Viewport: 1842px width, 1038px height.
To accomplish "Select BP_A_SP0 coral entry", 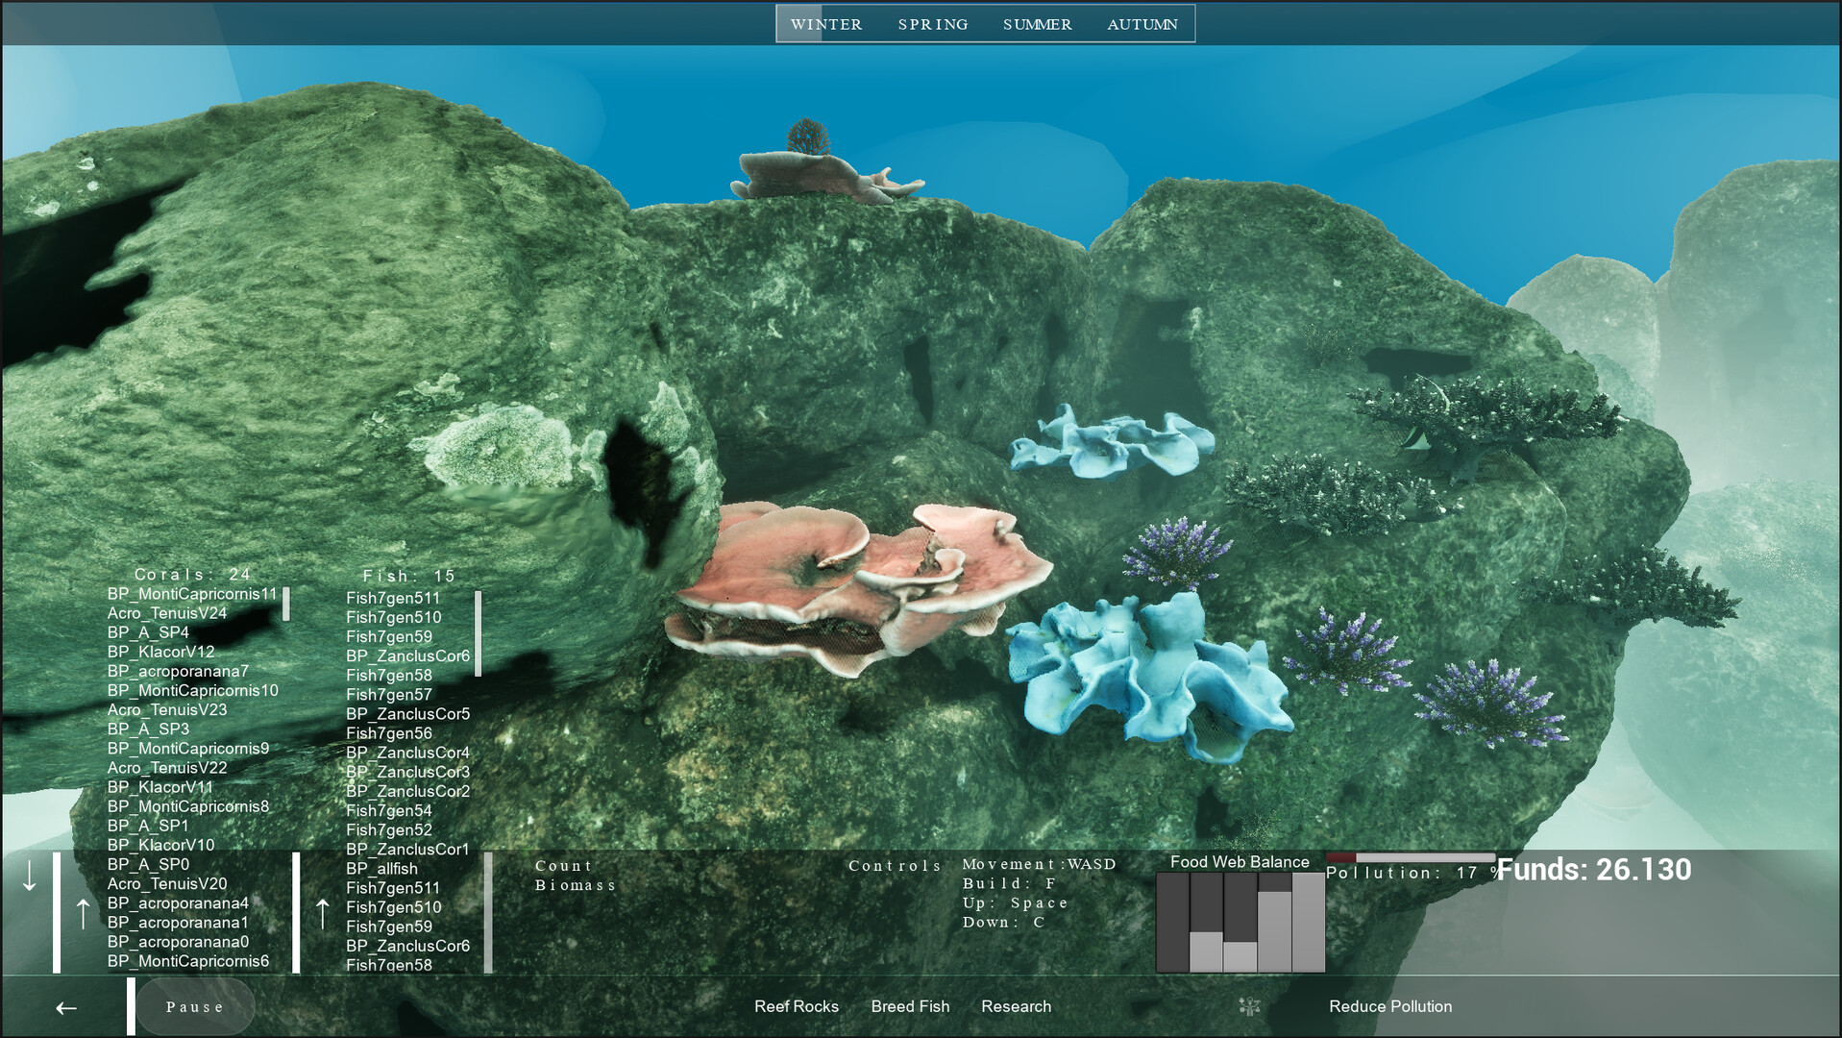I will point(148,864).
